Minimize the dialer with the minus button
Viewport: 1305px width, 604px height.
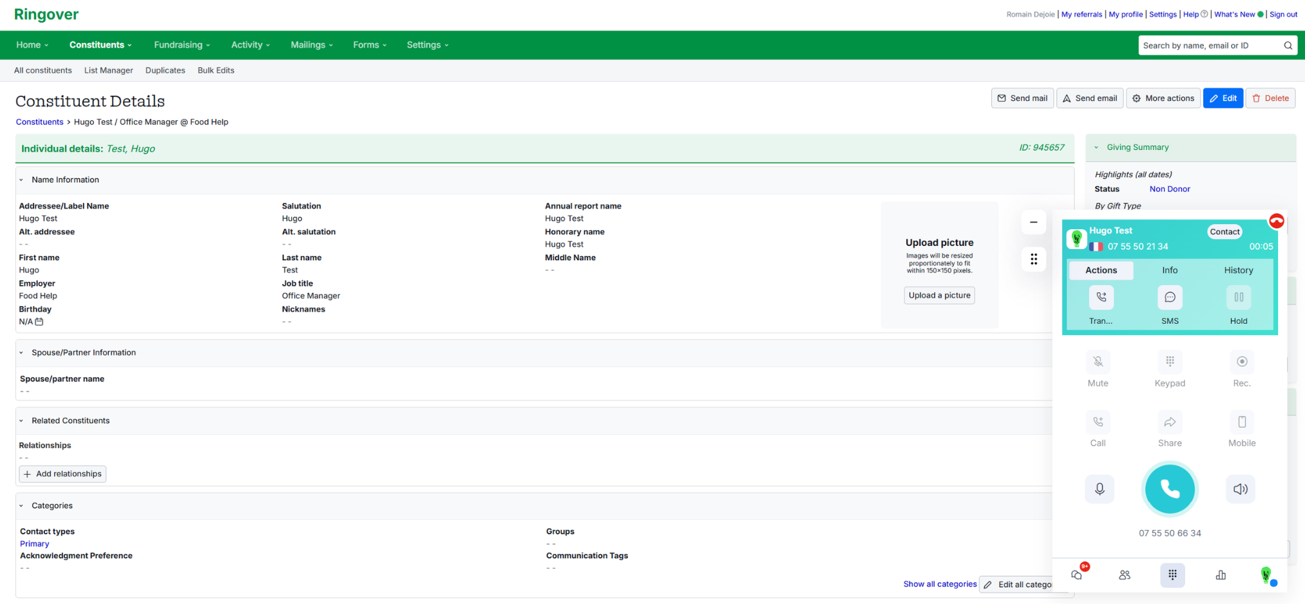1033,222
